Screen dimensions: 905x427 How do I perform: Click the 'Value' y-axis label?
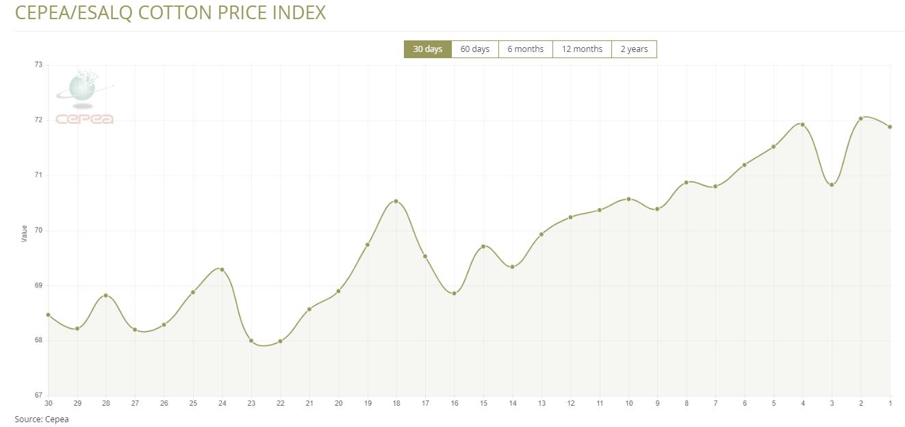tap(25, 233)
